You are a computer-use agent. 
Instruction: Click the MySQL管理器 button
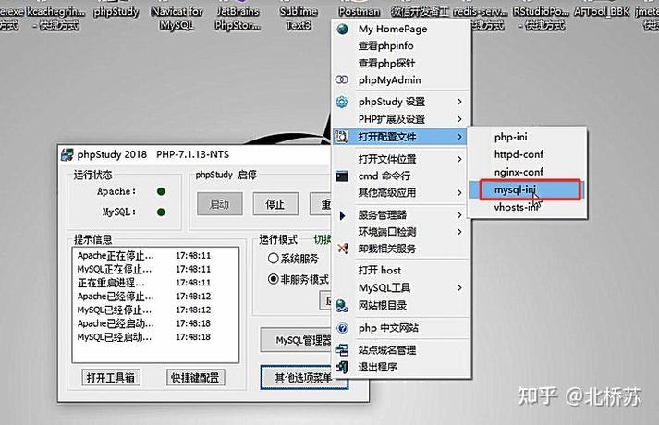296,340
